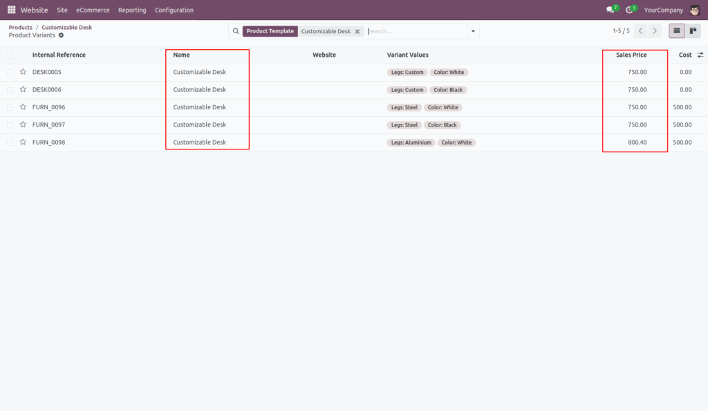Click the search magnifier icon
This screenshot has width=708, height=411.
(x=236, y=31)
